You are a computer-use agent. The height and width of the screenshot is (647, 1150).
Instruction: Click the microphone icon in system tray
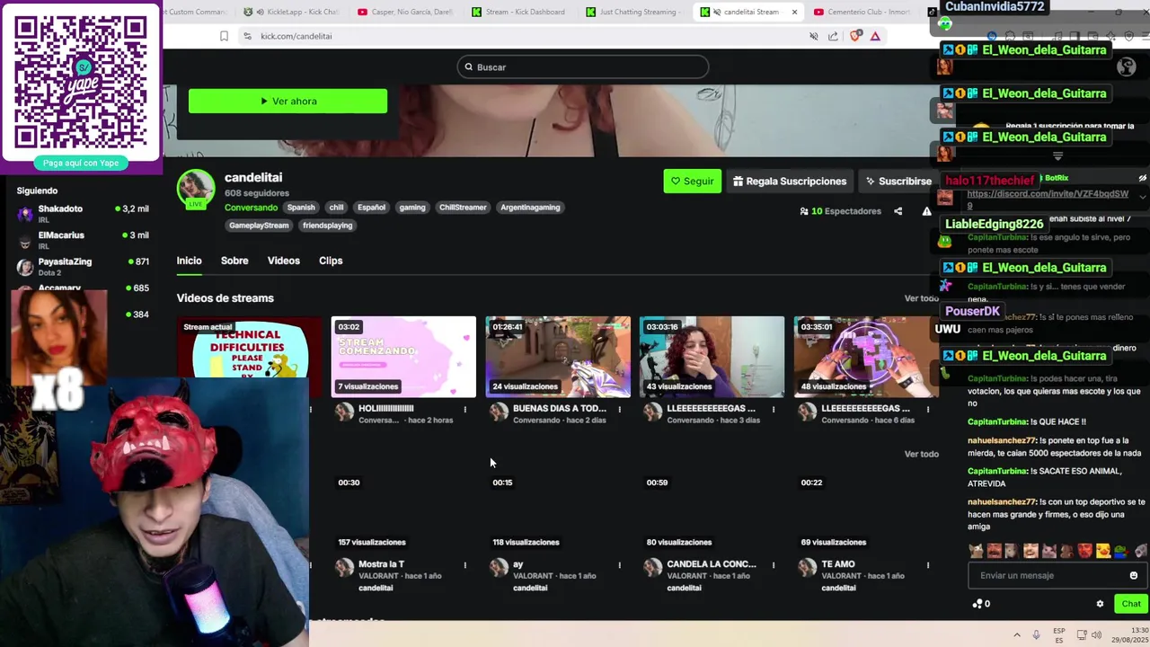click(1036, 634)
